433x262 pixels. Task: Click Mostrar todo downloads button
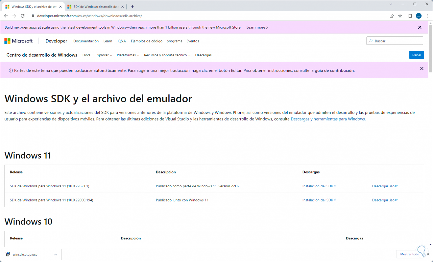click(409, 254)
